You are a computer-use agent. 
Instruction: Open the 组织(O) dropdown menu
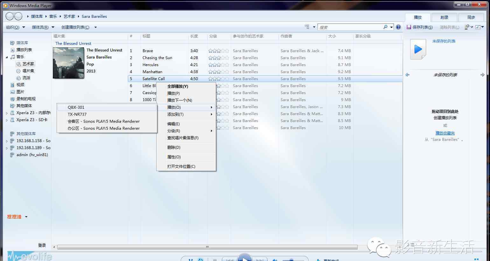click(x=15, y=27)
